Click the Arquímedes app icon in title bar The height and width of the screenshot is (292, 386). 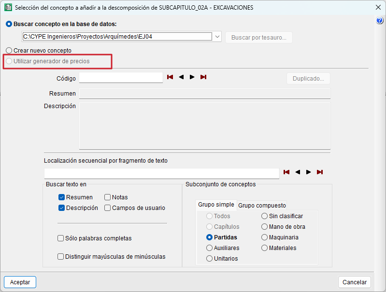point(8,7)
